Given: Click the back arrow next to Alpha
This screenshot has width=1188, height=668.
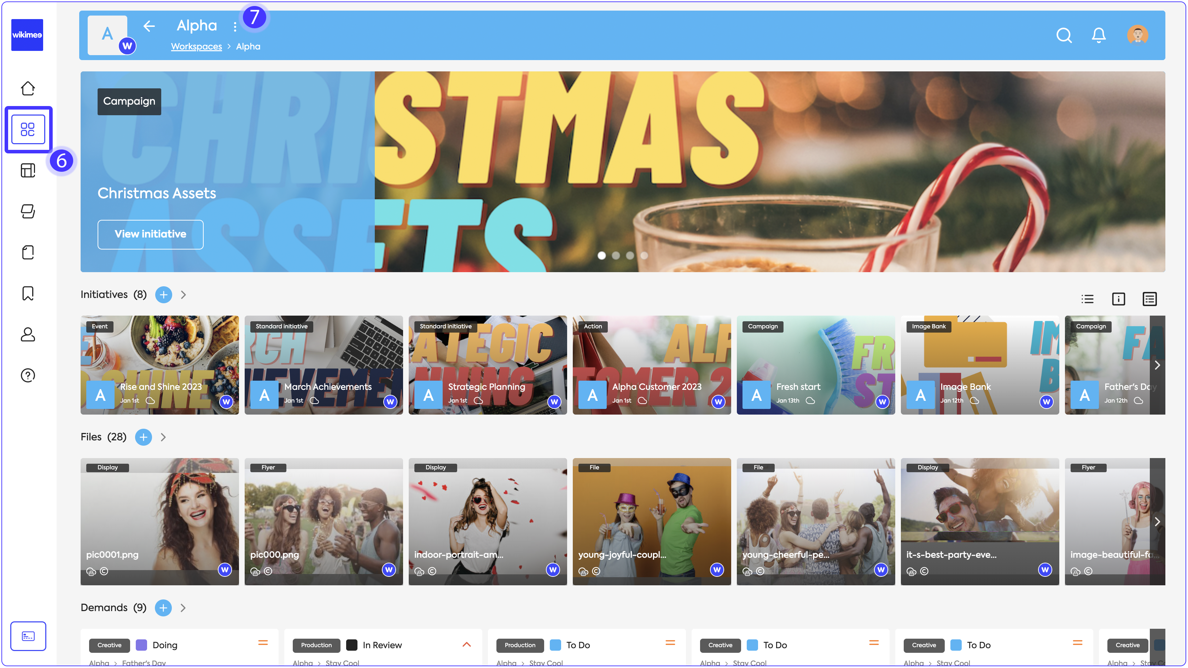Looking at the screenshot, I should (x=149, y=26).
